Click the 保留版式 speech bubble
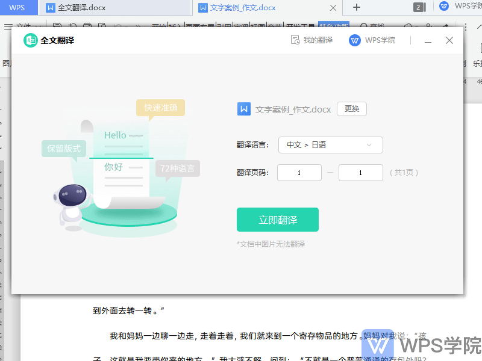This screenshot has width=482, height=361. point(64,149)
